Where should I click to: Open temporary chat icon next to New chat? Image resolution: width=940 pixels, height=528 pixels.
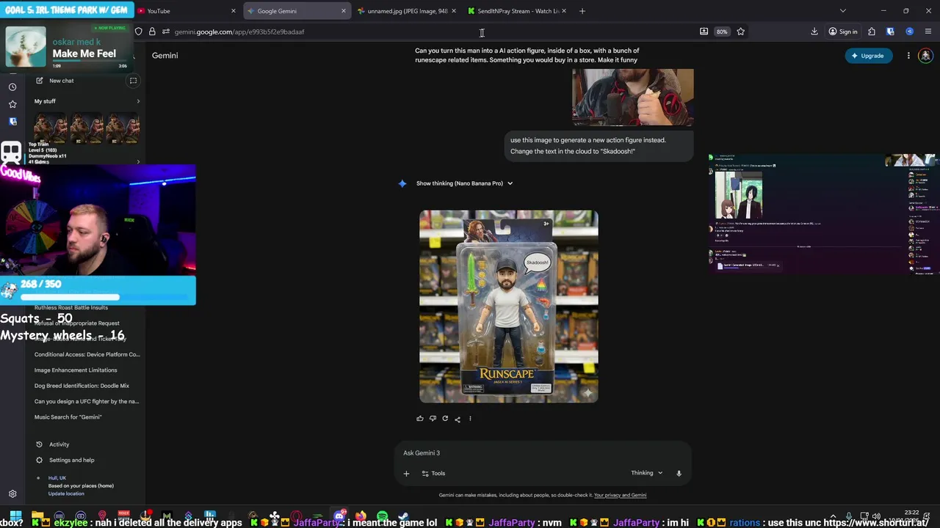click(x=133, y=81)
